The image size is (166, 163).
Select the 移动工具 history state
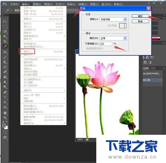coord(153,80)
